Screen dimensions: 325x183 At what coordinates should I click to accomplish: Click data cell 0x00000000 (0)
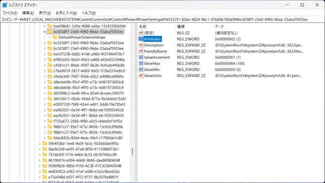tap(228, 70)
